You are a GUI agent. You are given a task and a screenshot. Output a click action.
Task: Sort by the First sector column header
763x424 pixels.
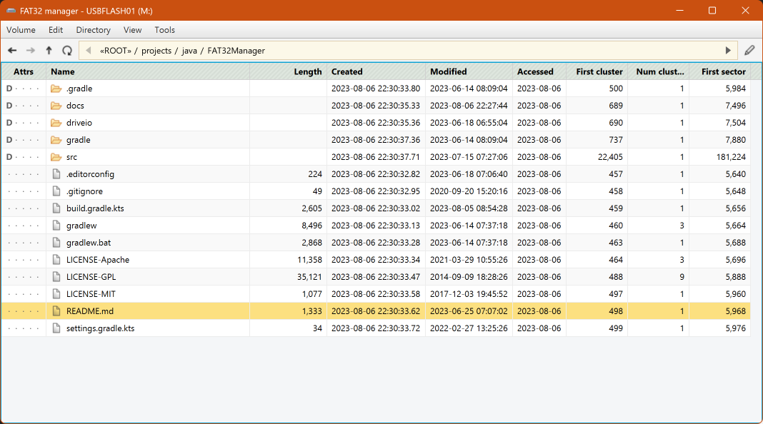click(x=719, y=71)
